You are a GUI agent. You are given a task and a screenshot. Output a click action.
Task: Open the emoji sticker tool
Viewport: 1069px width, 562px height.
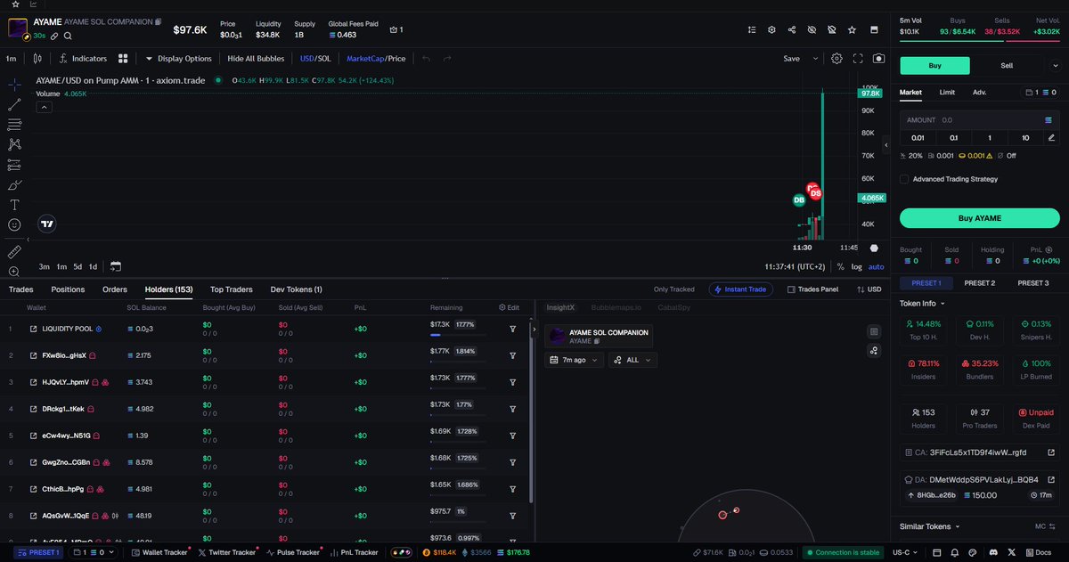coord(14,225)
